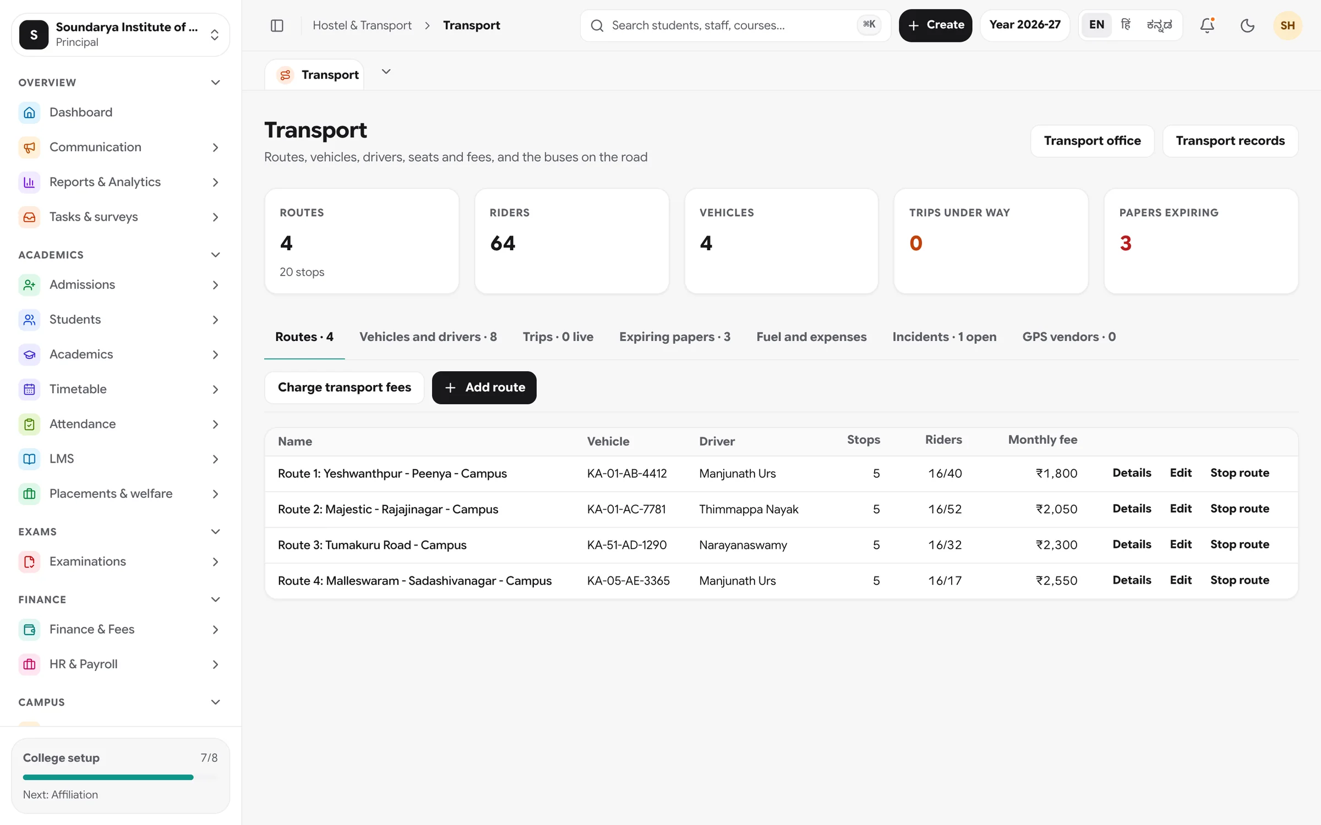Collapse the ACADEMICS section
Screen dimensions: 1321x825
point(215,255)
